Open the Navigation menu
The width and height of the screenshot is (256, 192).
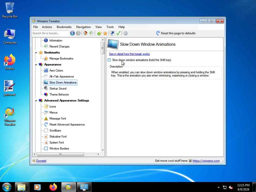point(83,27)
